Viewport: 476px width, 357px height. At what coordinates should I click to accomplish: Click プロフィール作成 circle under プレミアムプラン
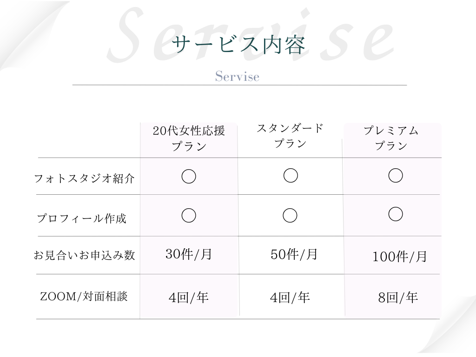click(x=396, y=214)
